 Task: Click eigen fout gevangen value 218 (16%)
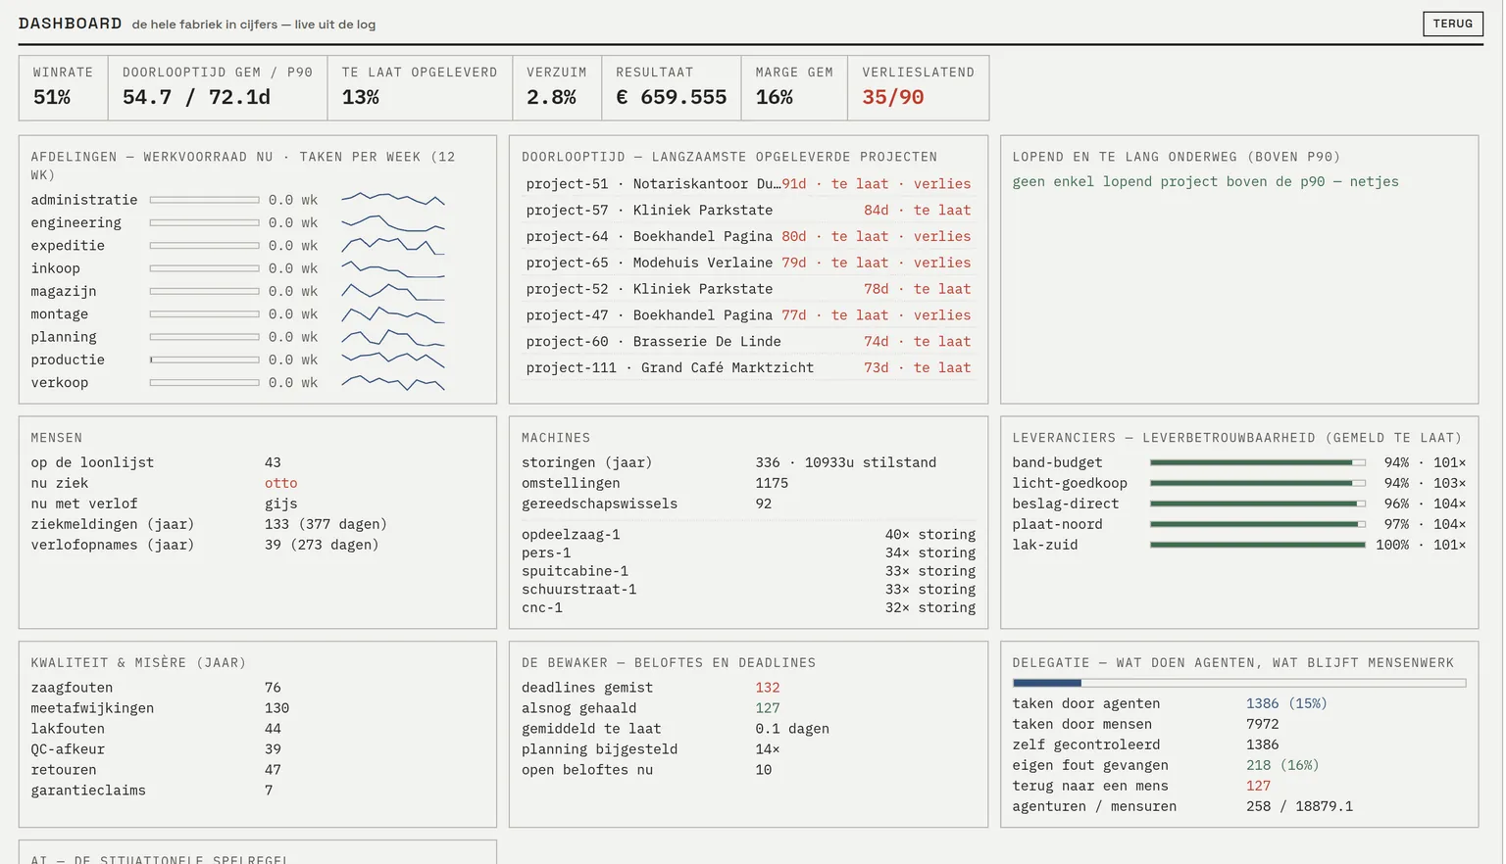click(x=1282, y=765)
